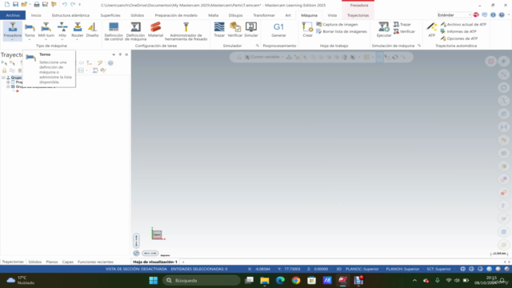The image size is (512, 288).
Task: Open the Fresadora dropdown arrow
Action: (x=13, y=39)
